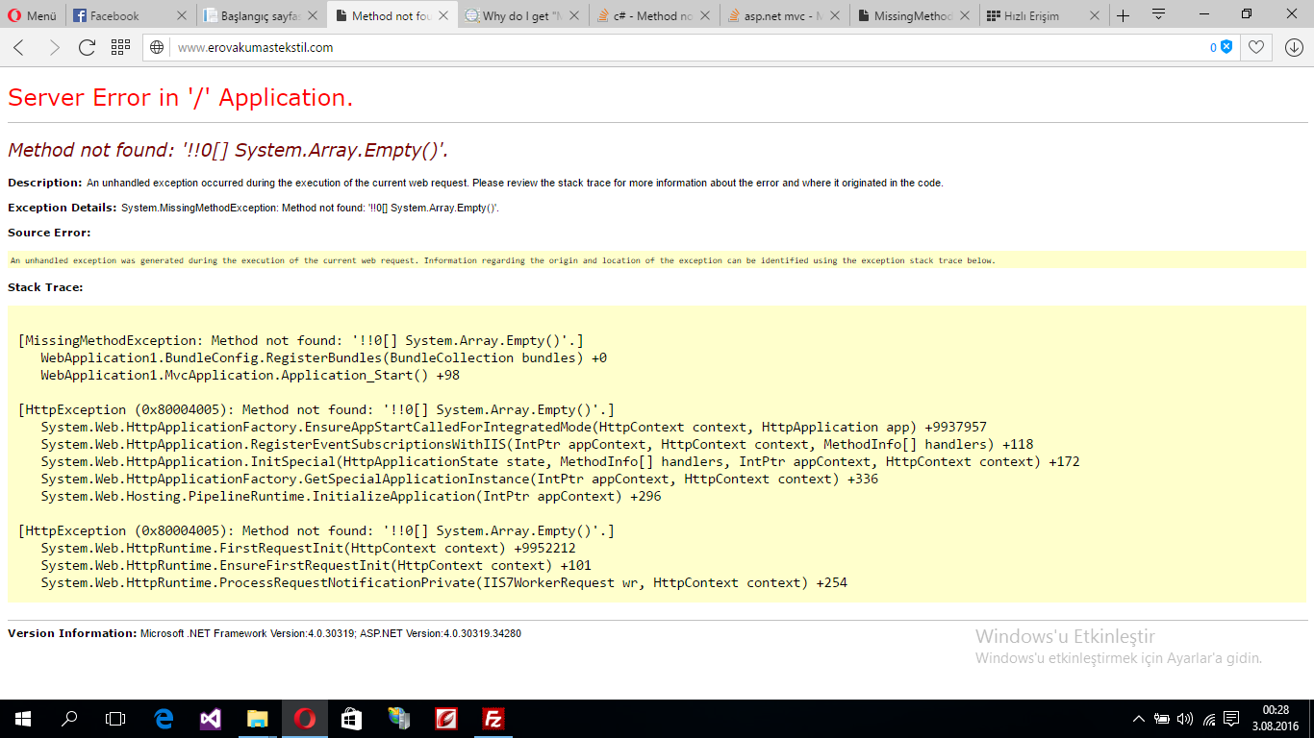Click the 'Stack Trace:' label
This screenshot has width=1314, height=738.
pyautogui.click(x=45, y=287)
